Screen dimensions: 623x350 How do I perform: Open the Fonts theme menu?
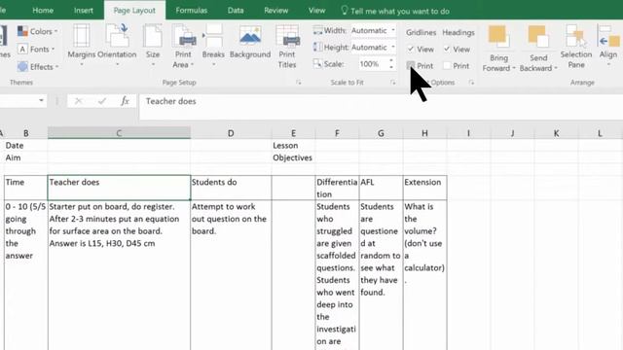(36, 50)
